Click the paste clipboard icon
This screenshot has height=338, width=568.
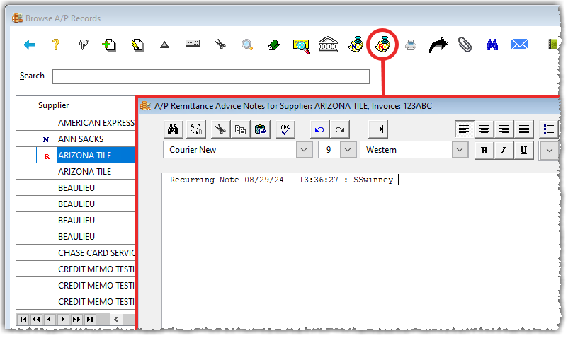pos(261,129)
